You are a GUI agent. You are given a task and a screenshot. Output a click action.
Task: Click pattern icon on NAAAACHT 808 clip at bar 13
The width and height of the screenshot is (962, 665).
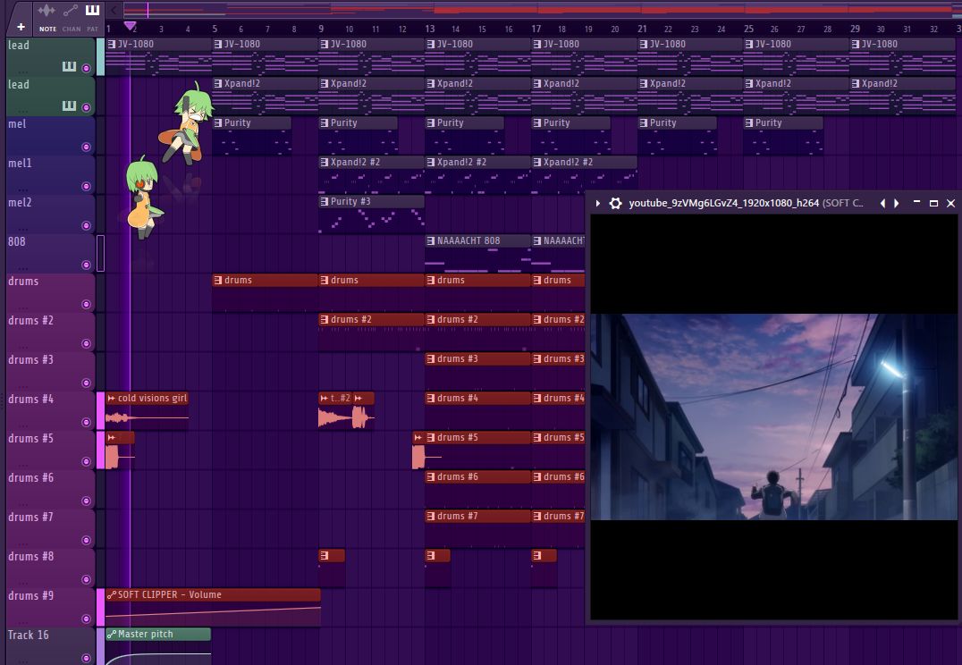click(431, 240)
